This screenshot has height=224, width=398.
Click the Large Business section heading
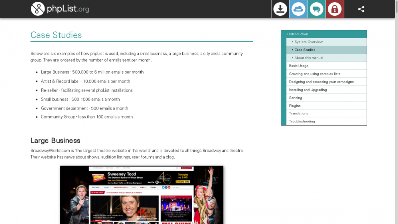pos(56,140)
